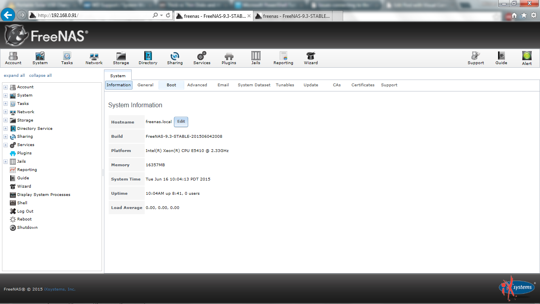Open the Services toolbar icon
Viewport: 540px width, 304px height.
(x=202, y=58)
